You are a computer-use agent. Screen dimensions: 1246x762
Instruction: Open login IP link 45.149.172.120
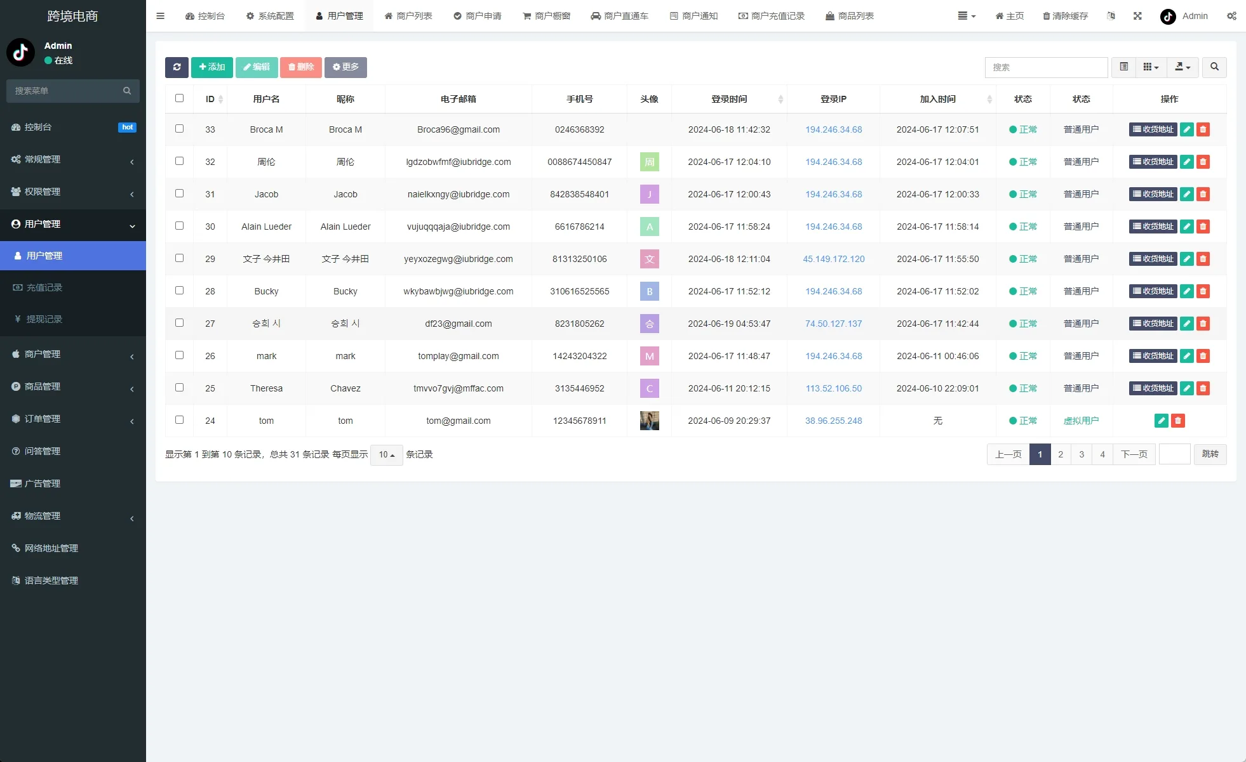pos(833,259)
